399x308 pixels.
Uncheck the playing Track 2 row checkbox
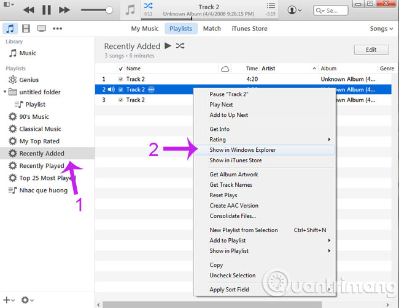(x=120, y=89)
